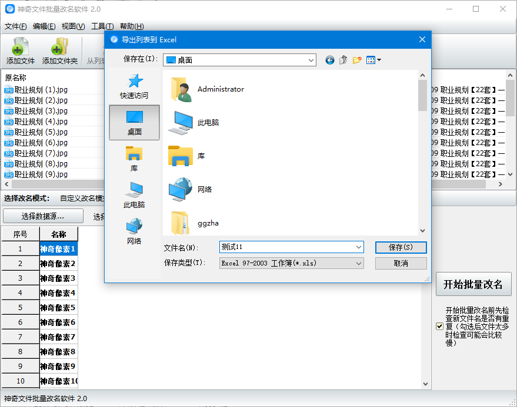
Task: Select file 职业规划 (7).jpg in list
Action: click(x=36, y=153)
